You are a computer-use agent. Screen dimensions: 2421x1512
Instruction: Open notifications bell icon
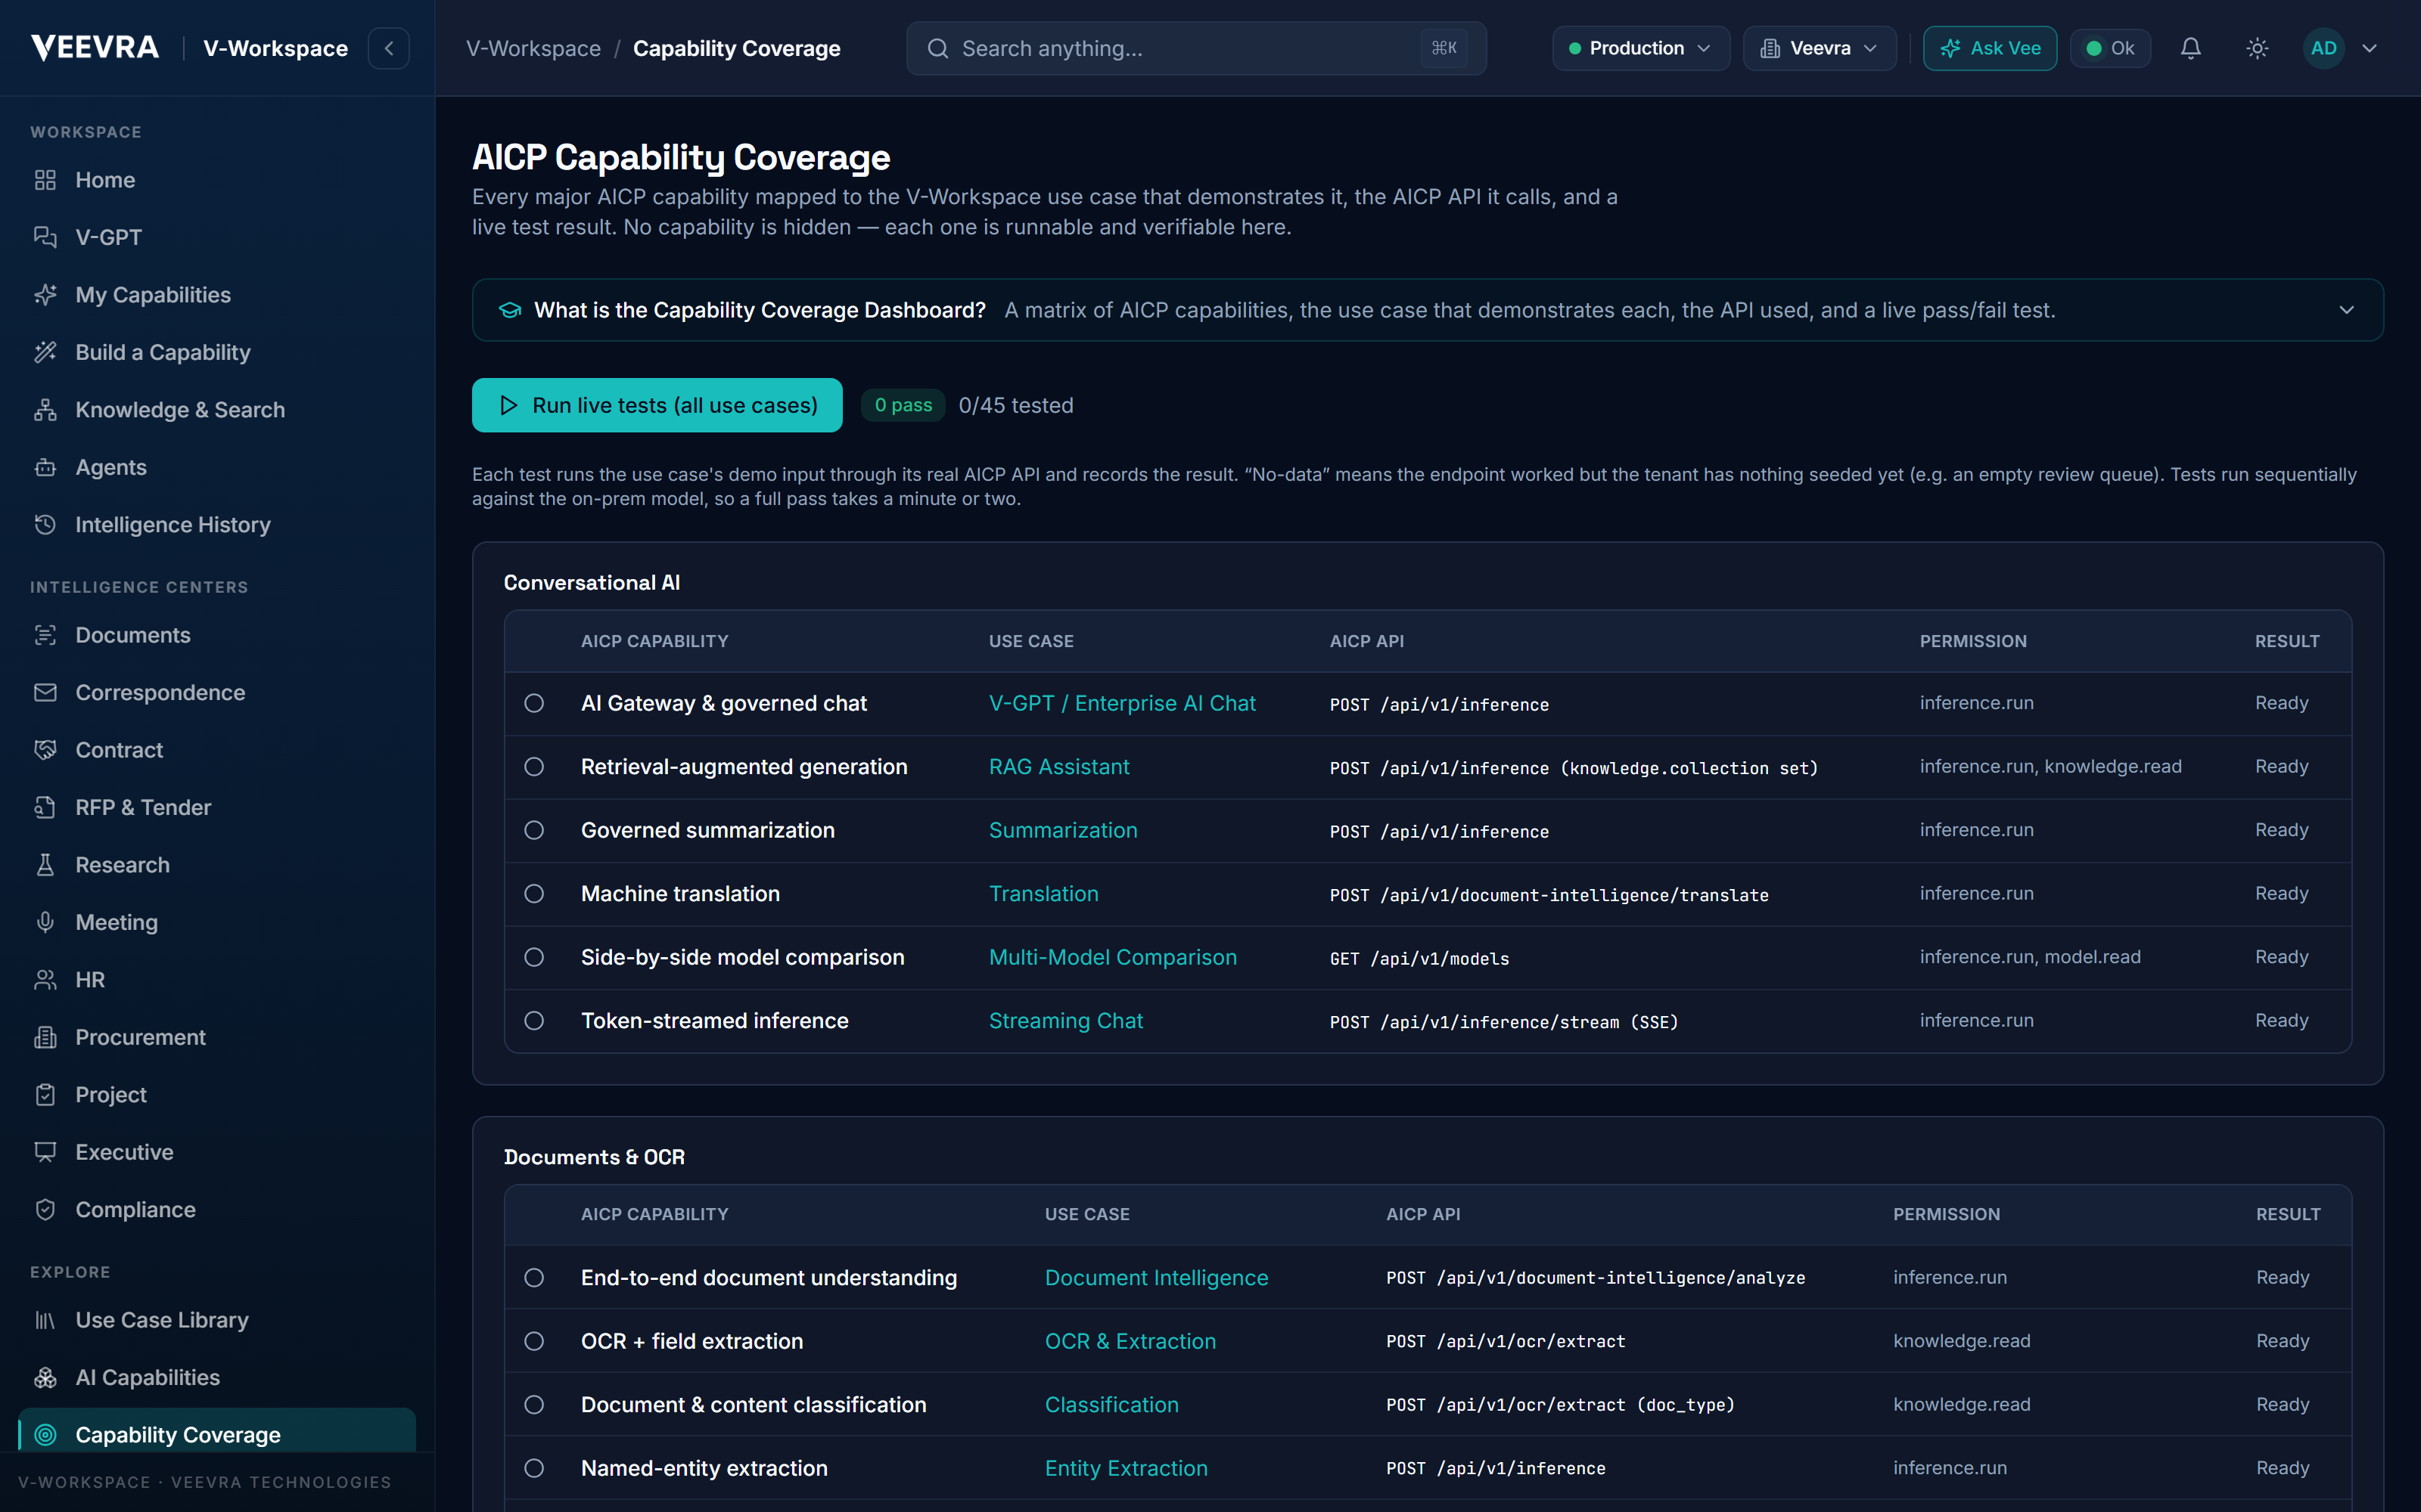tap(2191, 48)
